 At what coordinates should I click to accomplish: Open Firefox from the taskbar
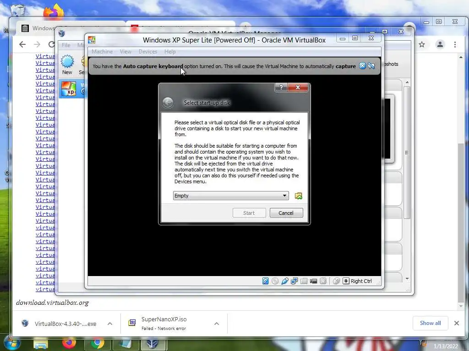(69, 344)
